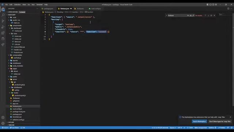
Task: Dismiss the Marketplace notification
Action: pyautogui.click(x=230, y=117)
